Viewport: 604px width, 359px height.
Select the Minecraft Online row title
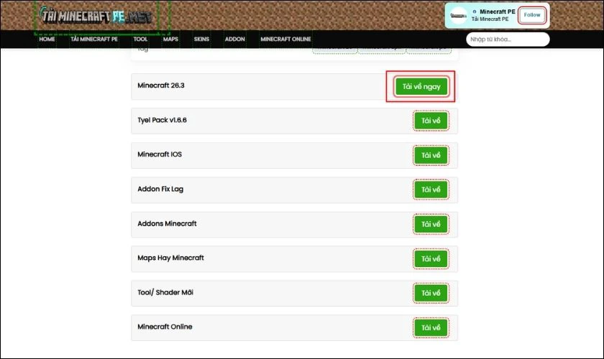[165, 327]
